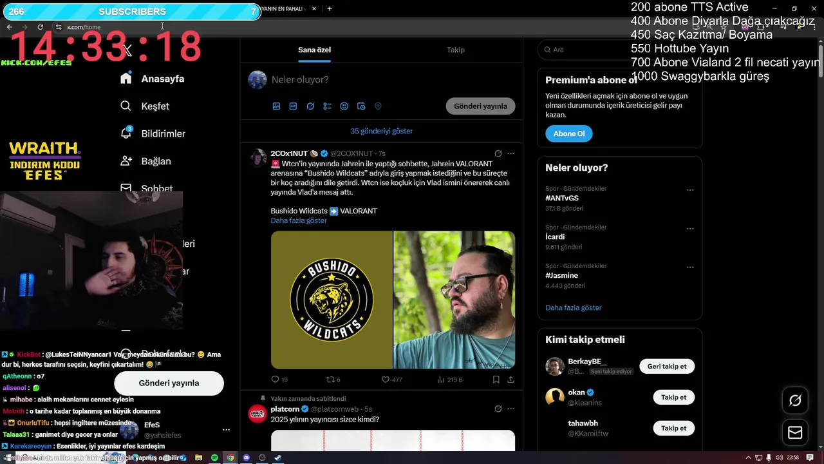Click Grok icon on platcorn post
Image resolution: width=824 pixels, height=464 pixels.
point(498,409)
